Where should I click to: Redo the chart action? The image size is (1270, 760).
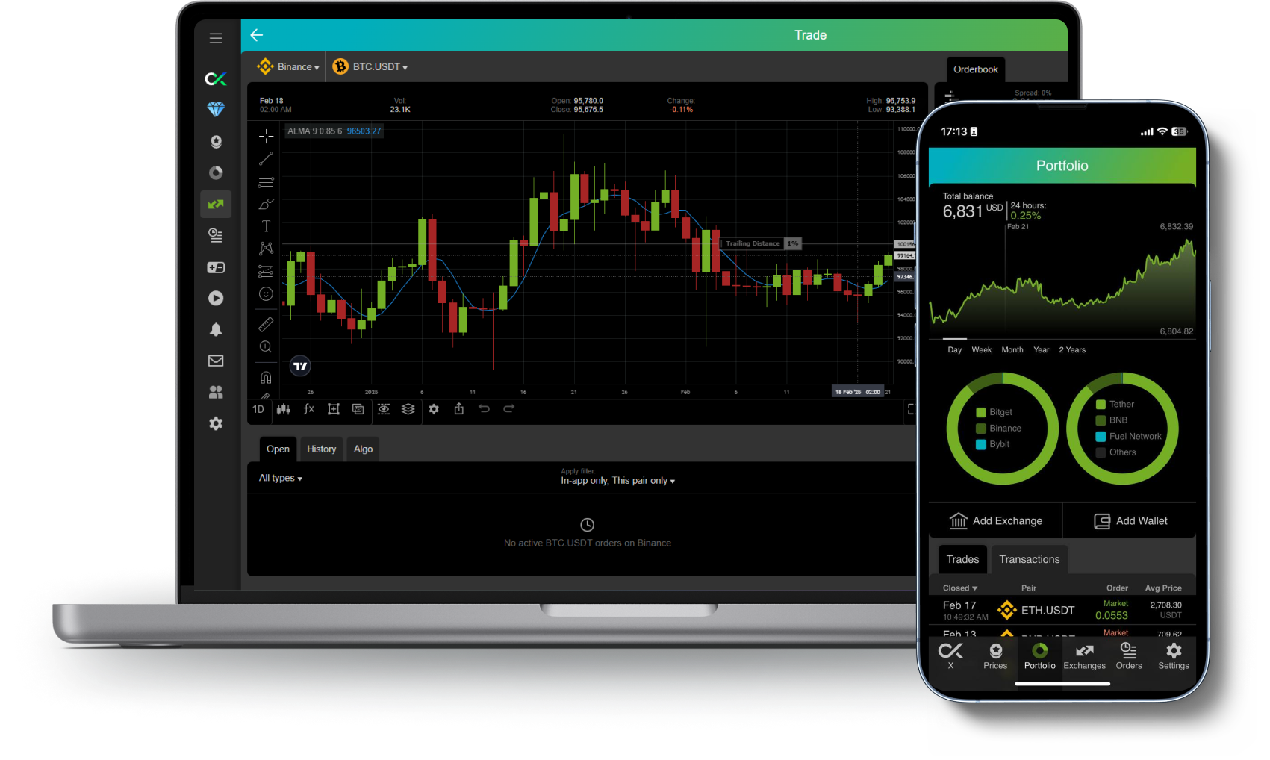509,409
